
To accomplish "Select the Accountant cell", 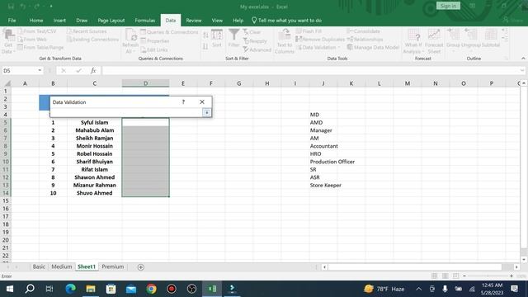I will point(323,146).
